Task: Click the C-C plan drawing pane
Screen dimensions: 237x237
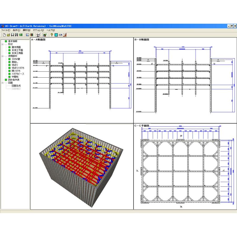Action: tap(185, 166)
